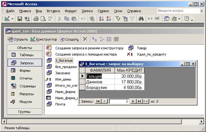Click the Help question mark icon

[186, 19]
